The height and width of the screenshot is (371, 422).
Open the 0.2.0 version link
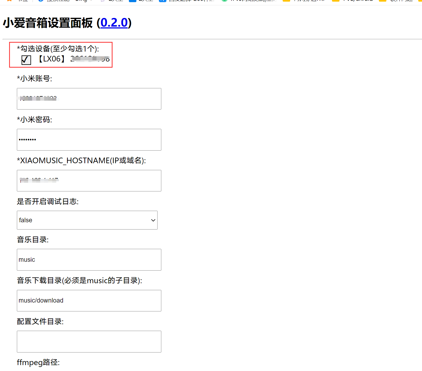point(114,23)
